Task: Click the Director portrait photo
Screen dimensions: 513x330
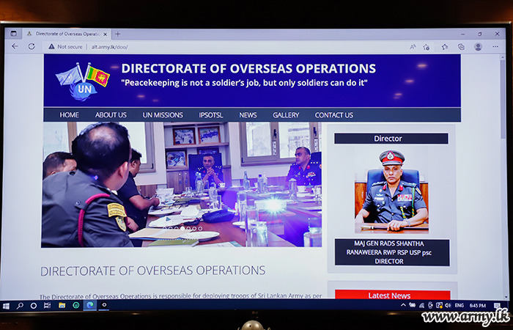Action: coord(391,191)
